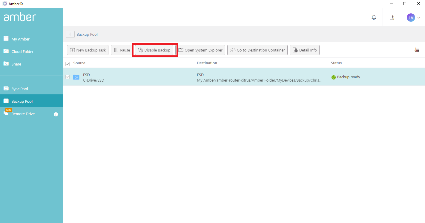Screen dimensions: 425x223
Task: Click the Remote Drive info icon
Action: [x=56, y=114]
